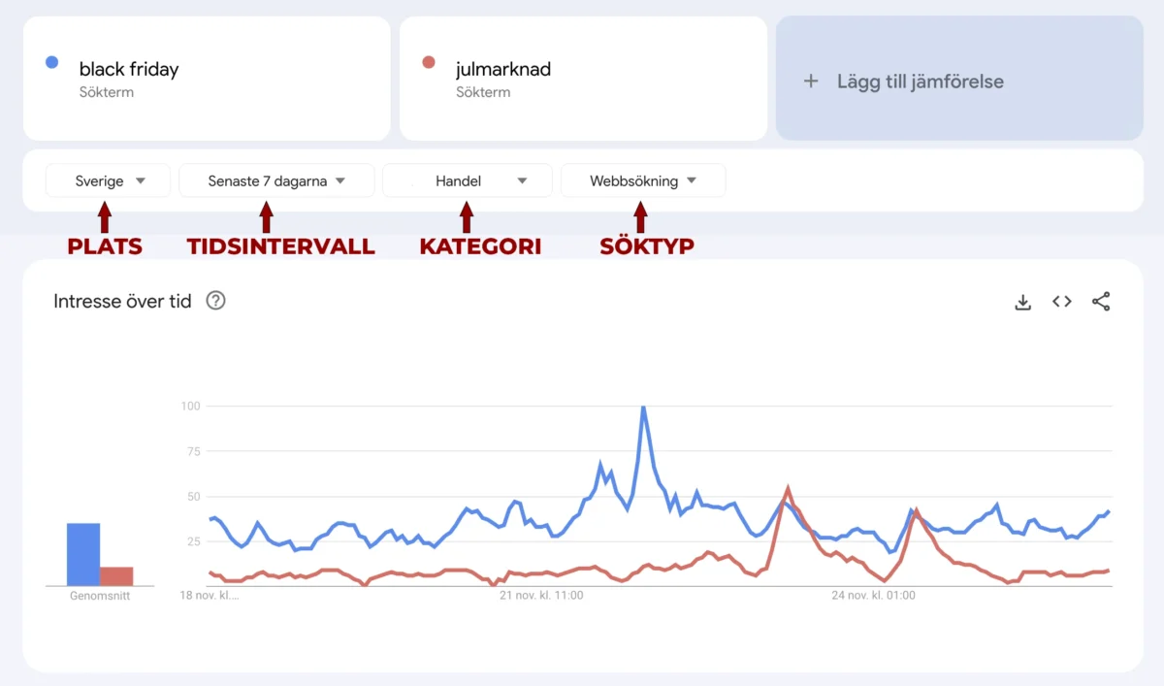
Task: Click the highest red julmarknad peak
Action: click(x=788, y=489)
